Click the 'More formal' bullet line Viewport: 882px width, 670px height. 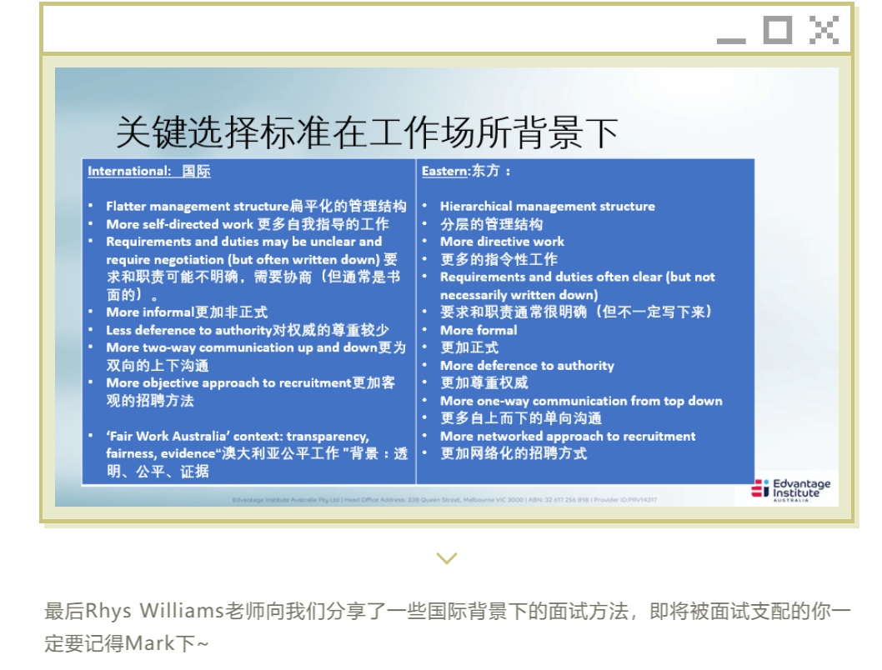click(479, 330)
